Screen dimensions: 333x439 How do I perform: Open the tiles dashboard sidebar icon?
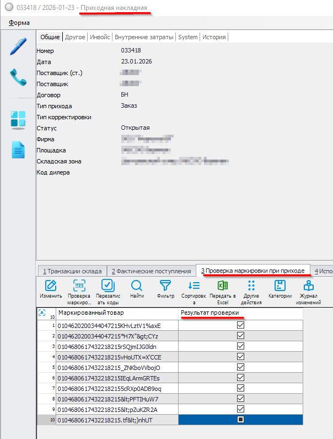[18, 119]
